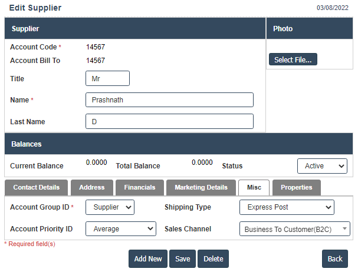Screen dimensions: 358x272
Task: Open the Account Priority ID dropdown
Action: tap(121, 229)
